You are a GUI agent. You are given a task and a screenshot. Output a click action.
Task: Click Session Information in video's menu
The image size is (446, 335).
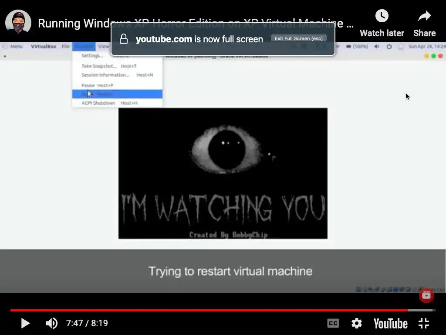(117, 75)
